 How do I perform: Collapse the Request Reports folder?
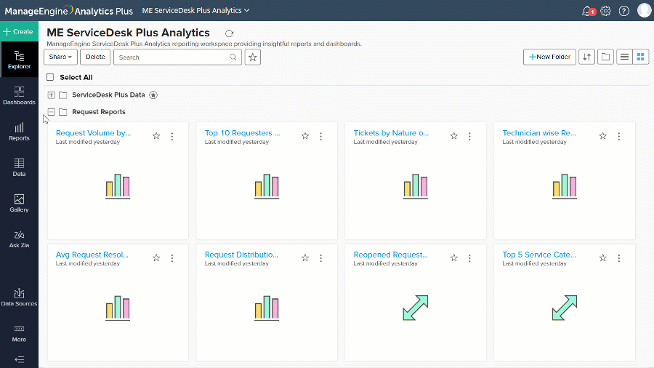(x=51, y=112)
